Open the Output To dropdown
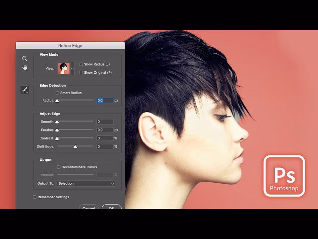The height and width of the screenshot is (239, 318). pyautogui.click(x=86, y=184)
